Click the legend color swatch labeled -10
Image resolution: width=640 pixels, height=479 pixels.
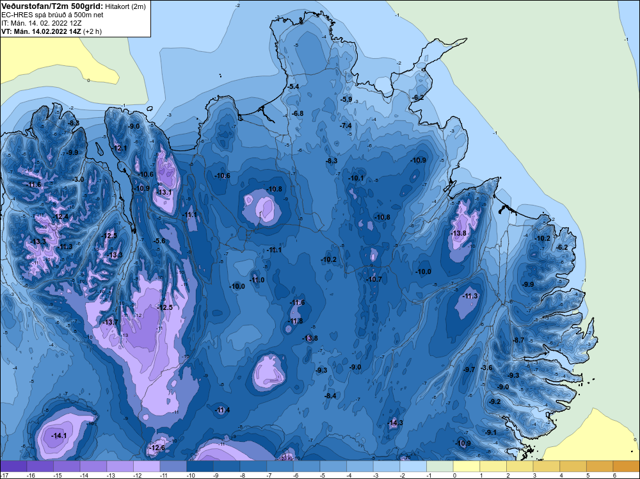click(200, 466)
